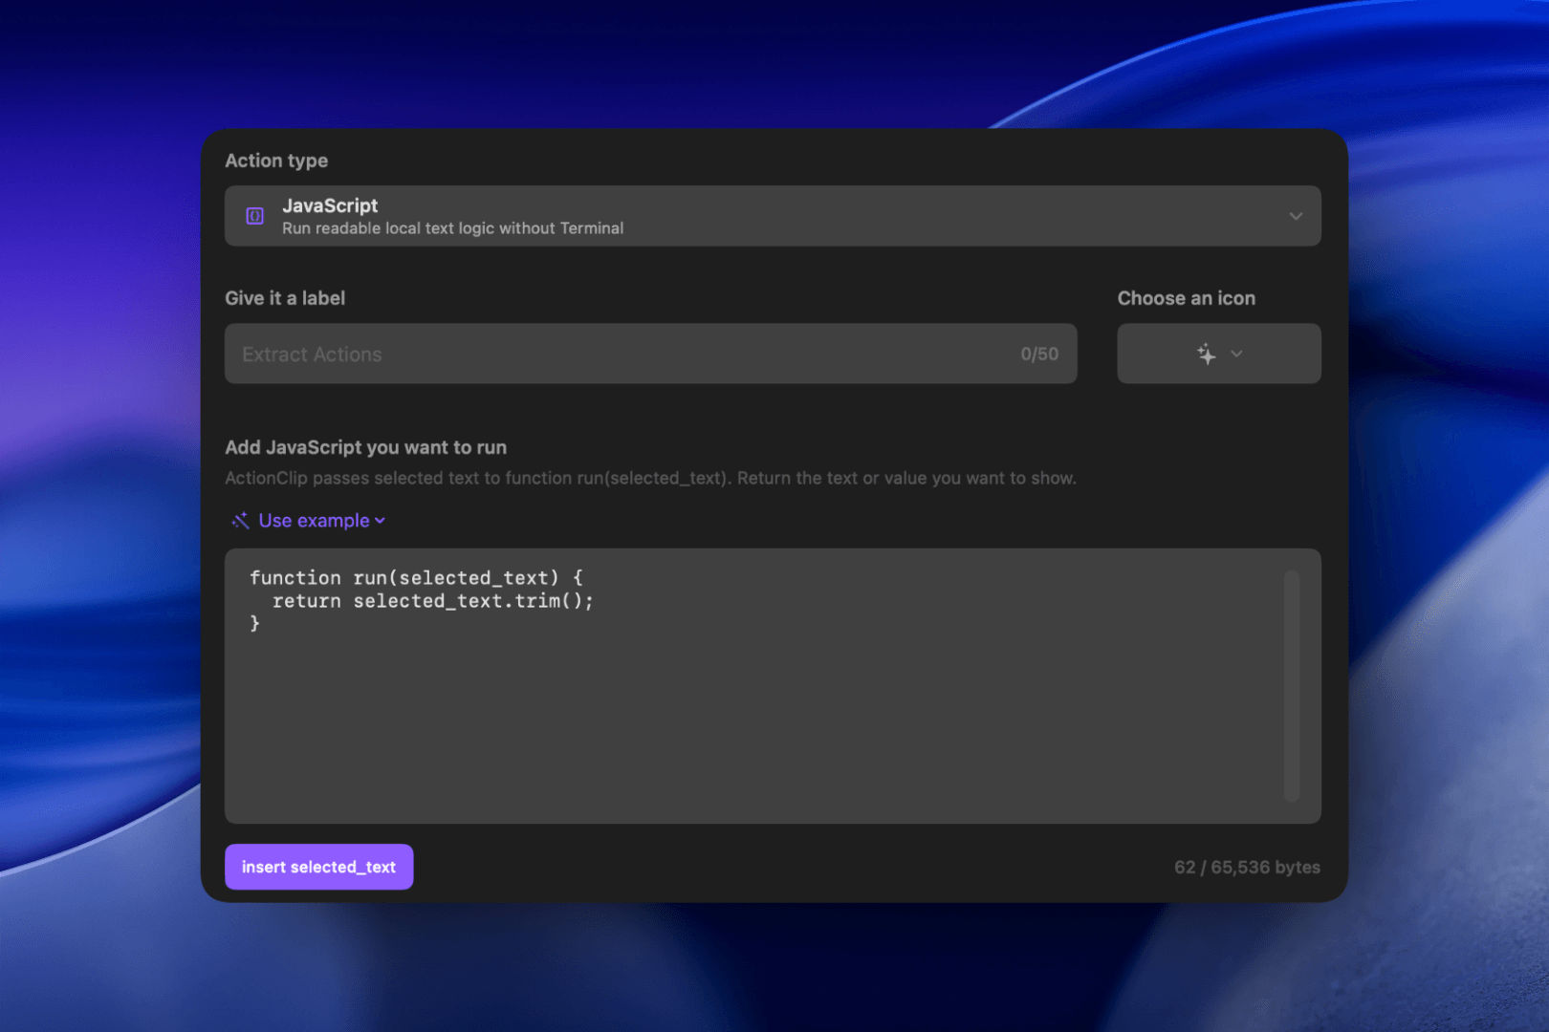Viewport: 1549px width, 1032px height.
Task: Click inside the JavaScript code editor
Action: pyautogui.click(x=773, y=686)
